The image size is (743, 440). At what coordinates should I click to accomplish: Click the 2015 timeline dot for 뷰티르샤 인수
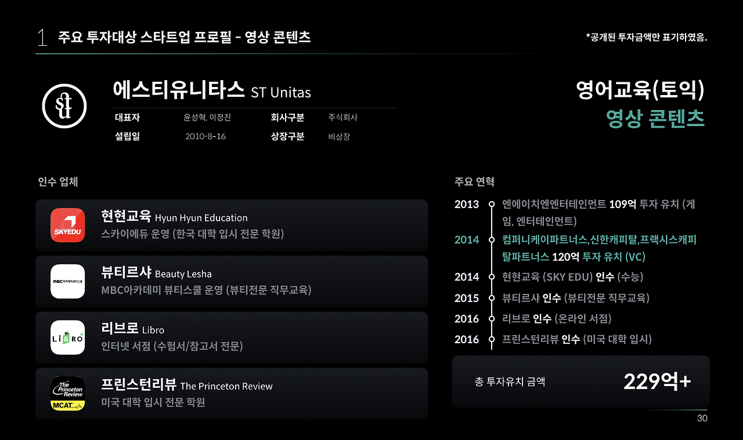point(492,298)
